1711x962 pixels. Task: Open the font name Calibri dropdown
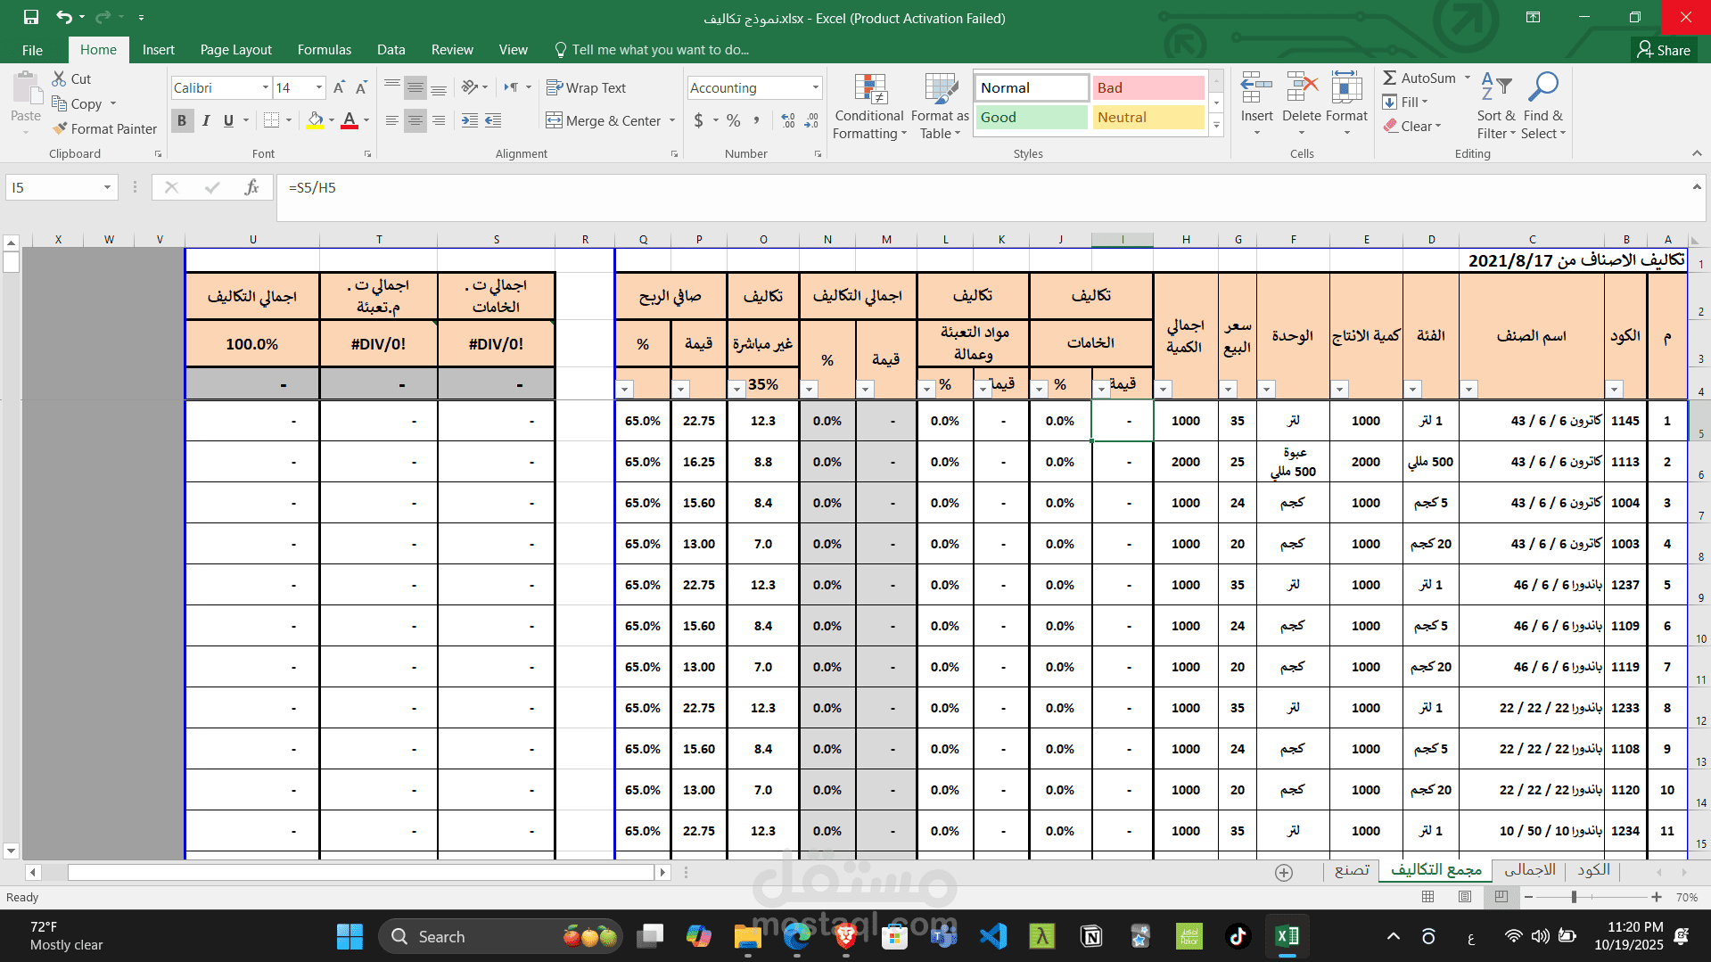(265, 87)
